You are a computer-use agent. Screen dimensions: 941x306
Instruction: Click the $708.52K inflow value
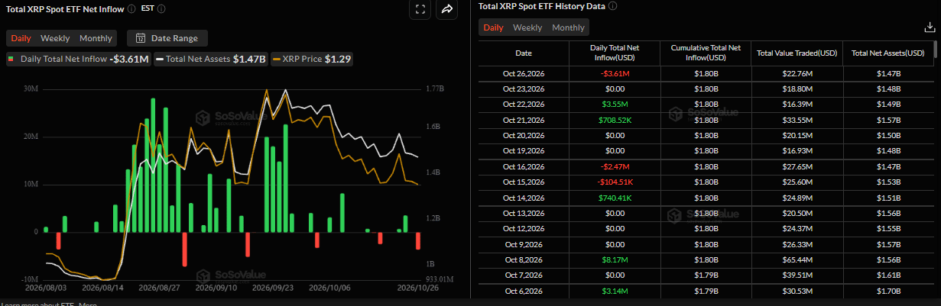click(615, 120)
